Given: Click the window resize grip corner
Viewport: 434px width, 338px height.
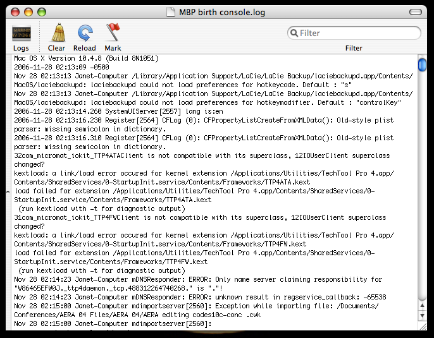Looking at the screenshot, I should click(x=423, y=327).
